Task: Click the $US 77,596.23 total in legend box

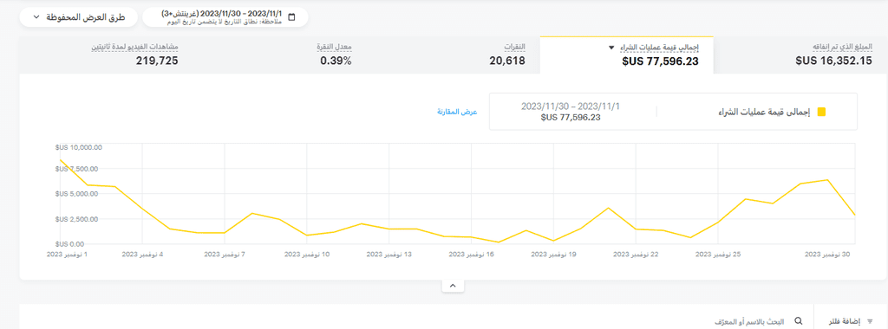Action: click(571, 118)
